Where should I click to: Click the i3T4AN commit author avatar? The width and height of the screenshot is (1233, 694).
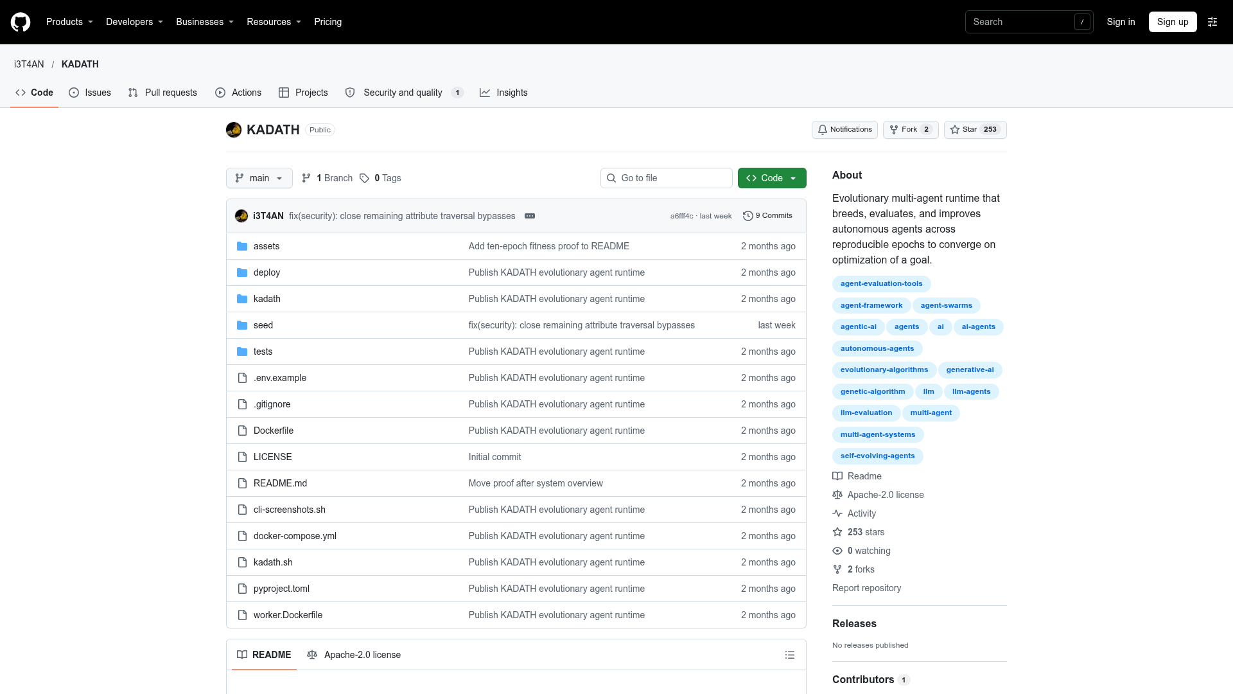(x=241, y=216)
